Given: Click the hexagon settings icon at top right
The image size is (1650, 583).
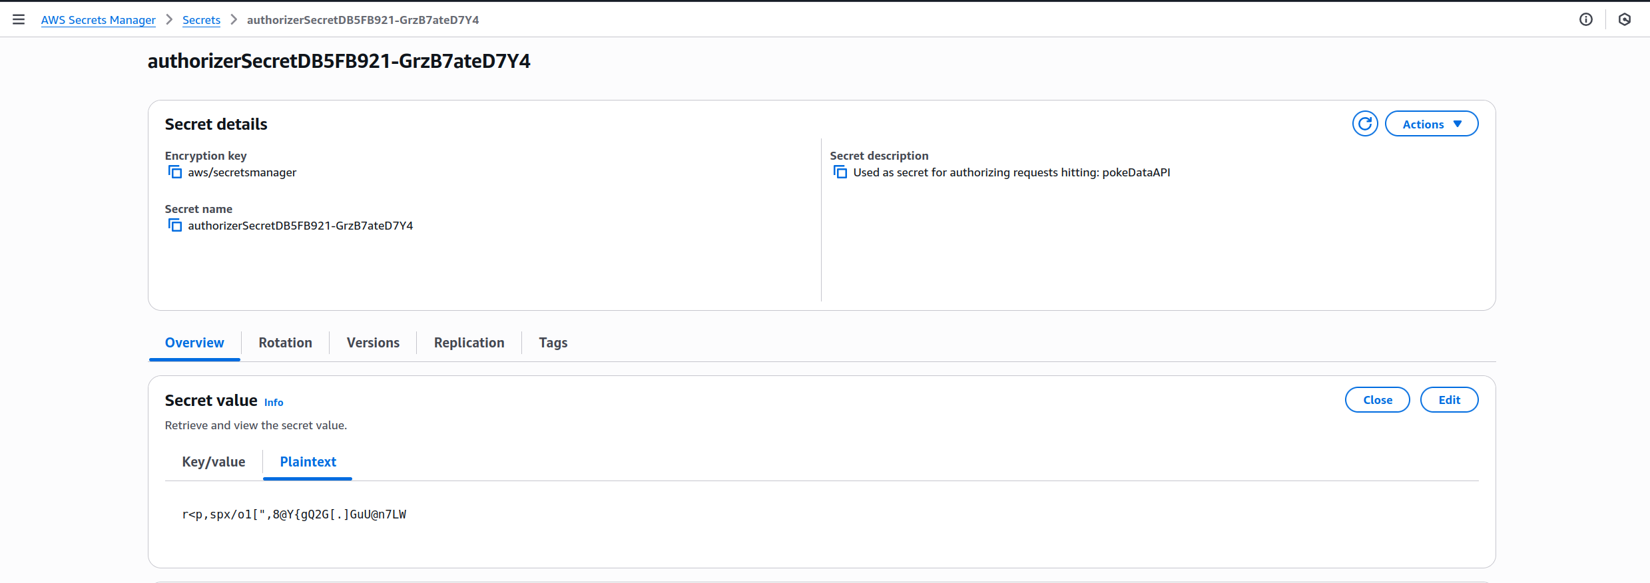Looking at the screenshot, I should pyautogui.click(x=1625, y=19).
